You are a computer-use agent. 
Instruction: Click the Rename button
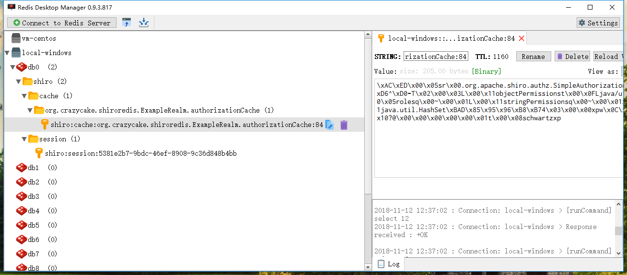[x=533, y=57]
